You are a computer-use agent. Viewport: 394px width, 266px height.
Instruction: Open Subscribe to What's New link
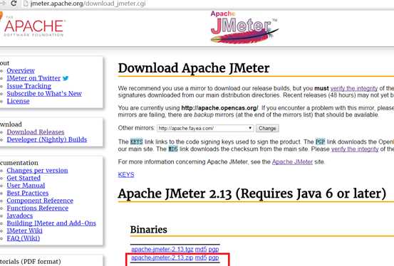coord(44,93)
